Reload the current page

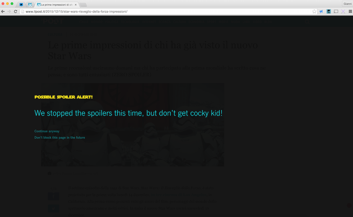tap(15, 12)
